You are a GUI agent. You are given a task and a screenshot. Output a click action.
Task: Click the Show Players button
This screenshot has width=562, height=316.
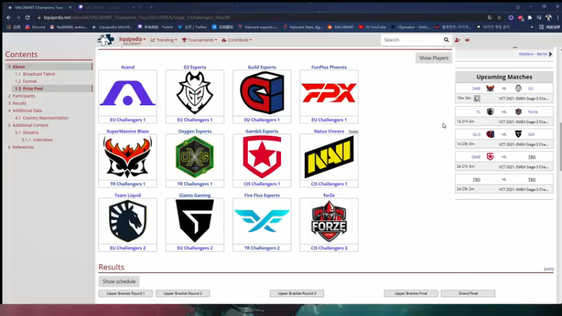(433, 58)
